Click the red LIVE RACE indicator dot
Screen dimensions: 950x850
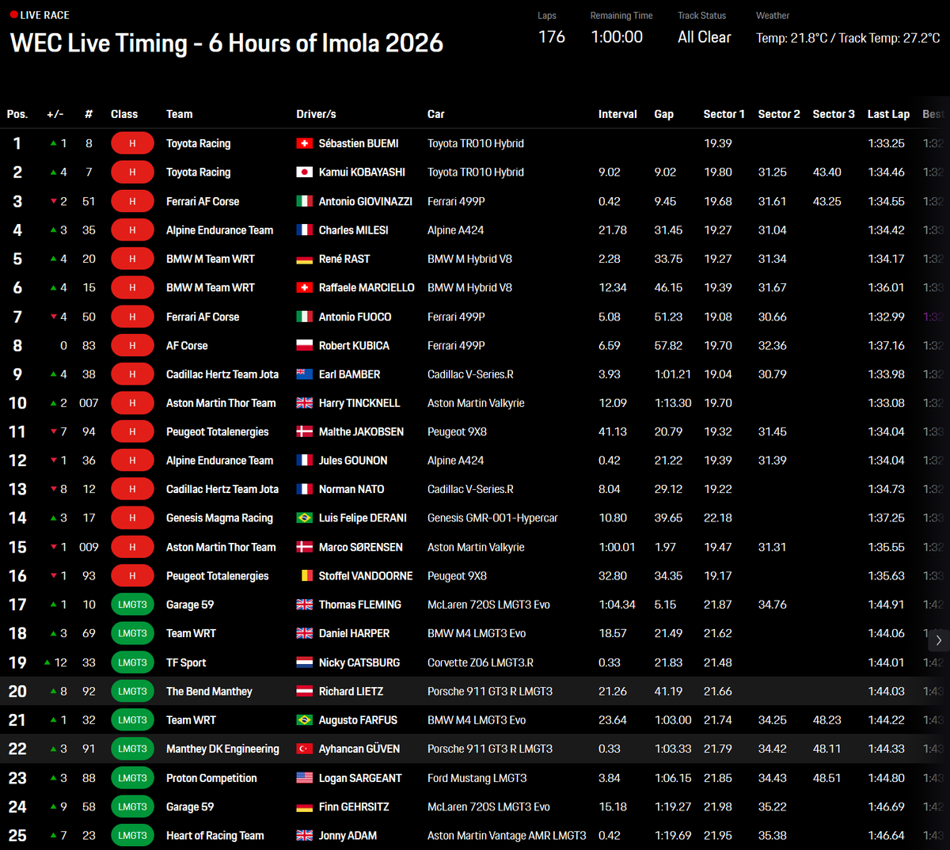[13, 15]
